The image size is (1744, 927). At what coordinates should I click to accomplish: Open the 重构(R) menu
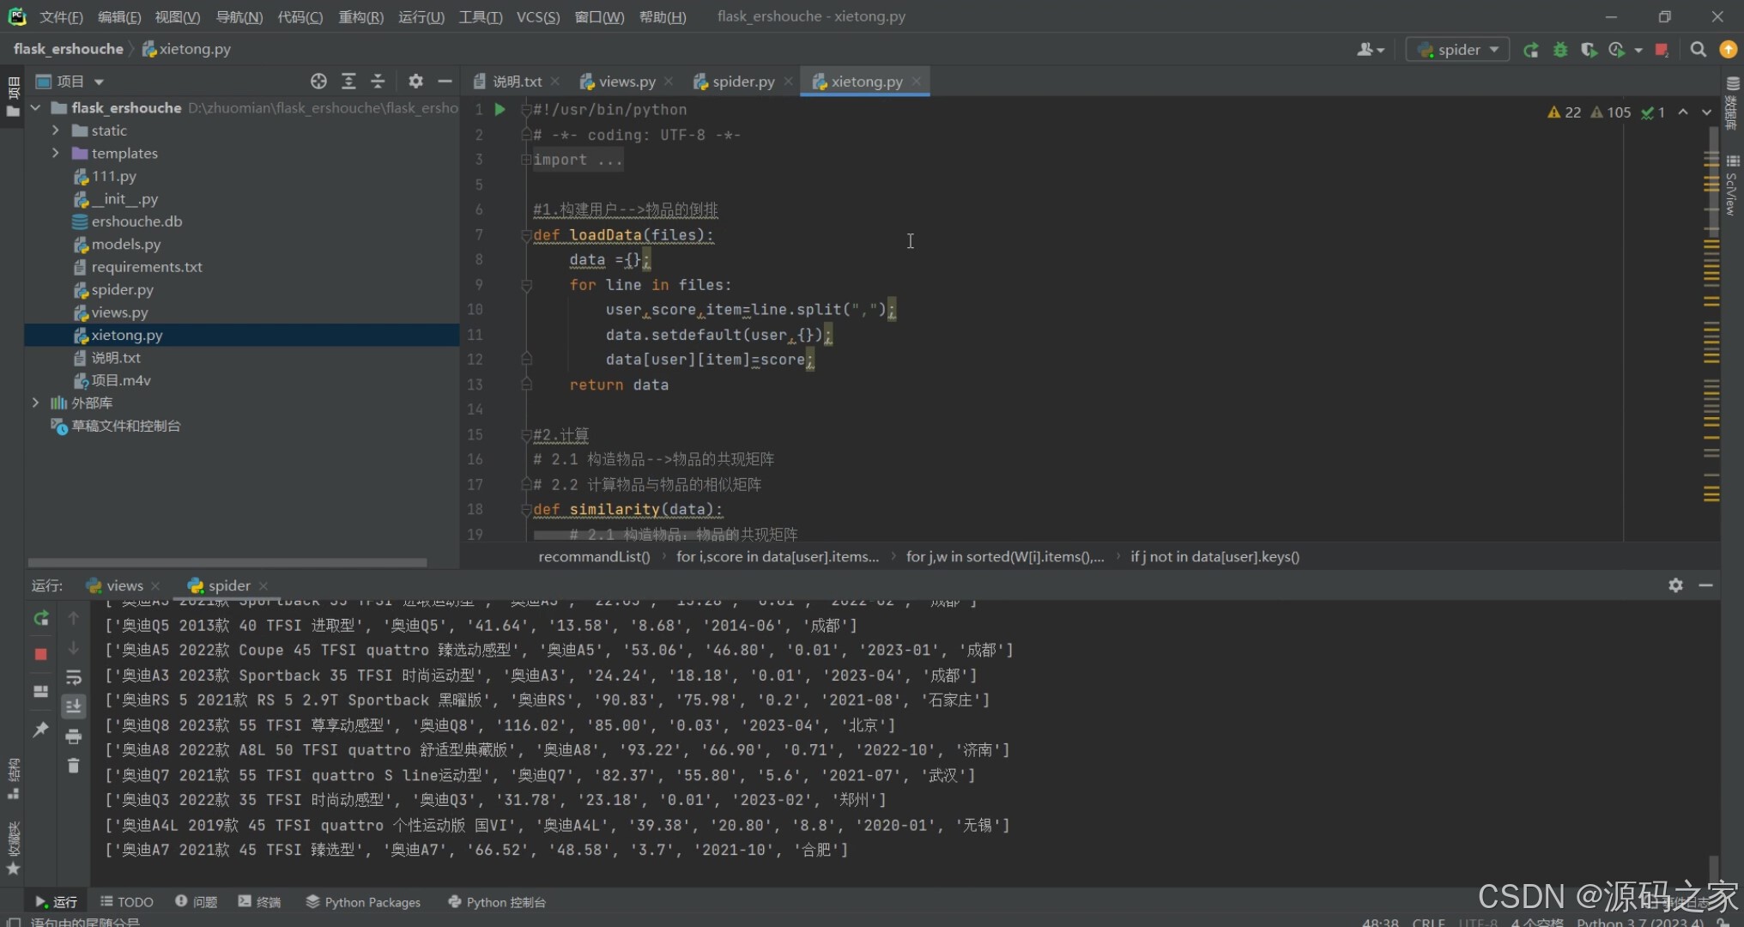(x=360, y=16)
